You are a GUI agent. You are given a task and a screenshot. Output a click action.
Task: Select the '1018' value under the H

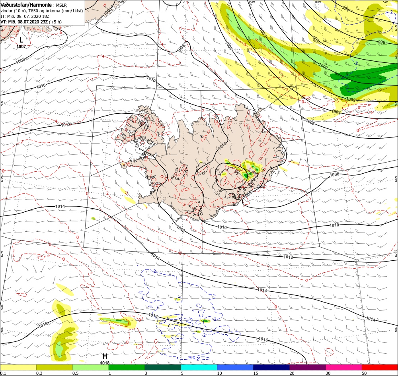coord(105,363)
